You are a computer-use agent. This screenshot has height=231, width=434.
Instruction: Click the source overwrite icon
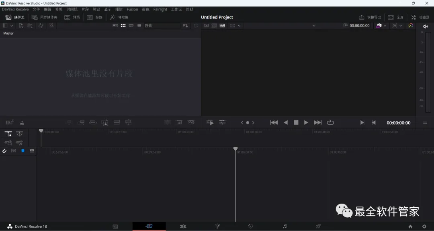click(x=128, y=122)
